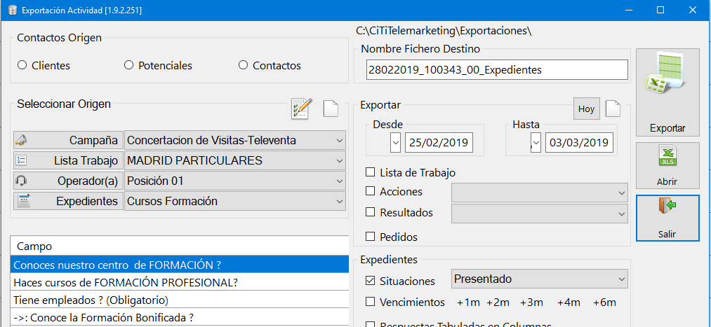Click the Campo column header

pos(180,246)
